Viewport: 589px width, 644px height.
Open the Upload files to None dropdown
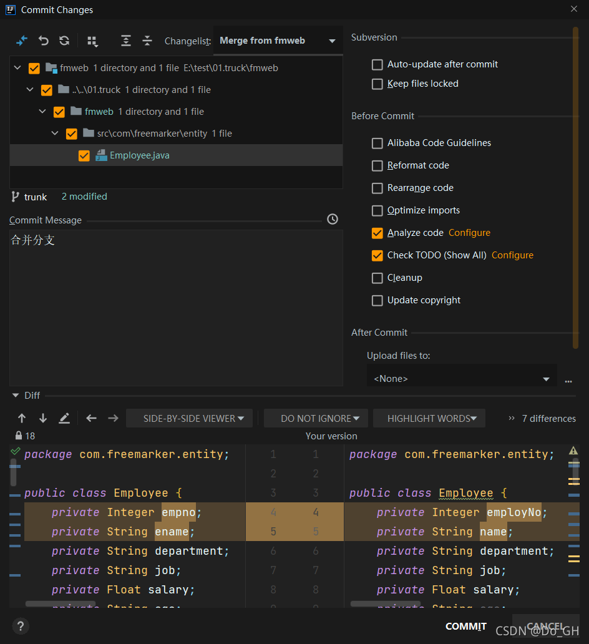pyautogui.click(x=462, y=378)
